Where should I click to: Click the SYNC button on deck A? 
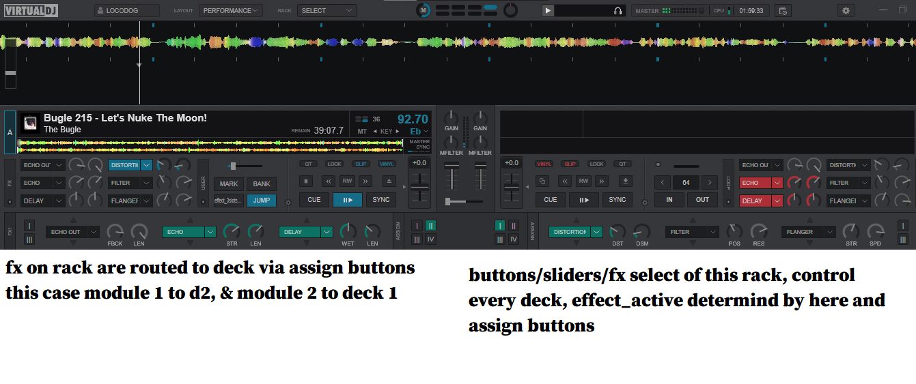[x=381, y=200]
